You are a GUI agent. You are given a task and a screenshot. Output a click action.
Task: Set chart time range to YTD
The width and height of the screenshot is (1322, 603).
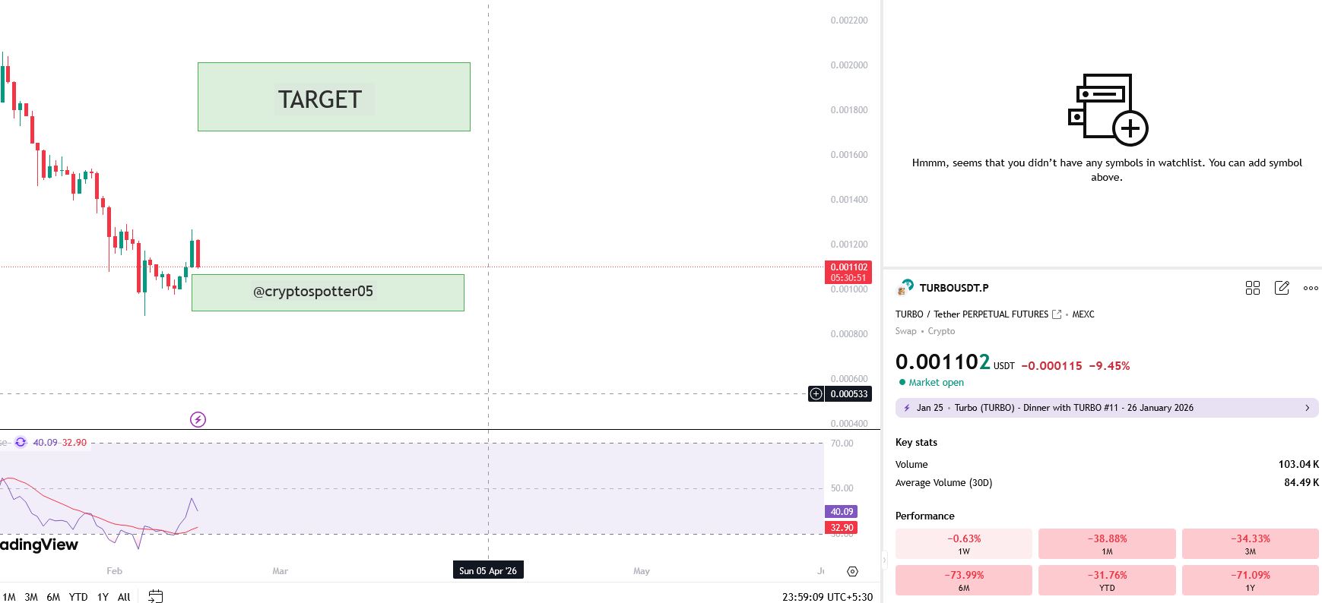click(78, 597)
